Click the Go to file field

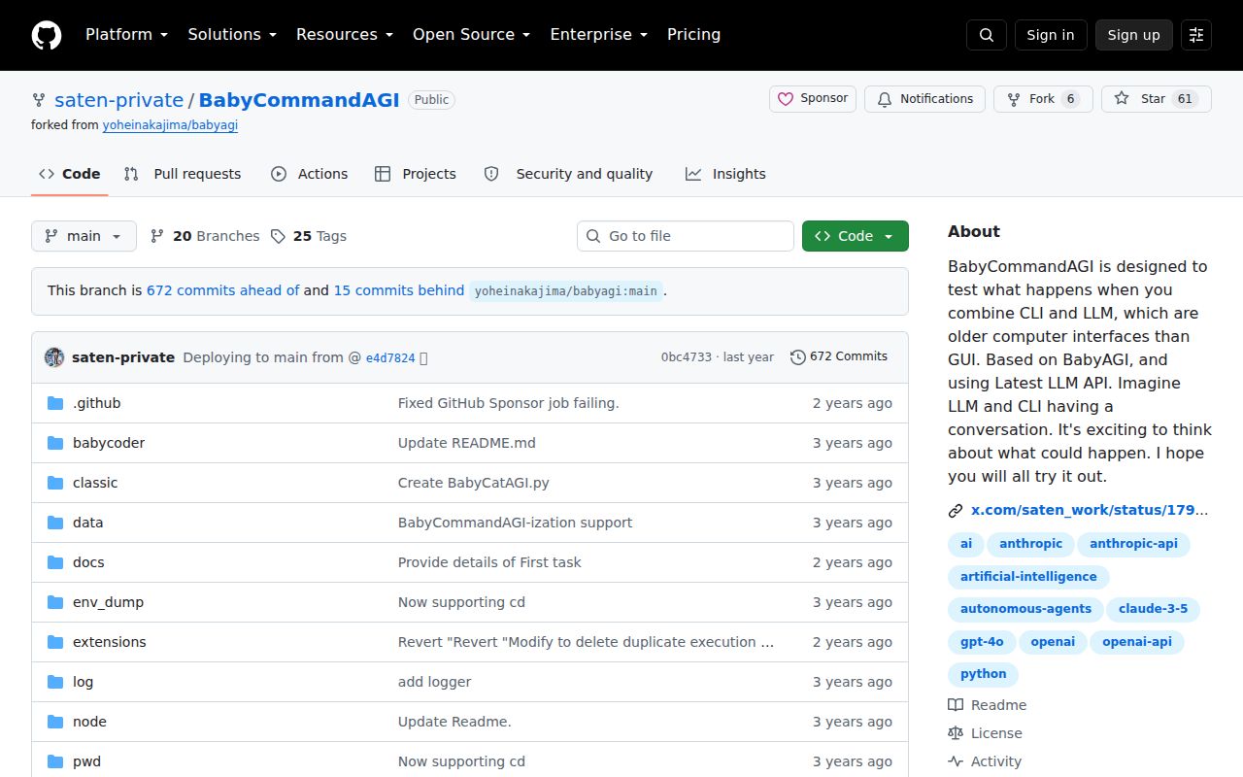(686, 236)
